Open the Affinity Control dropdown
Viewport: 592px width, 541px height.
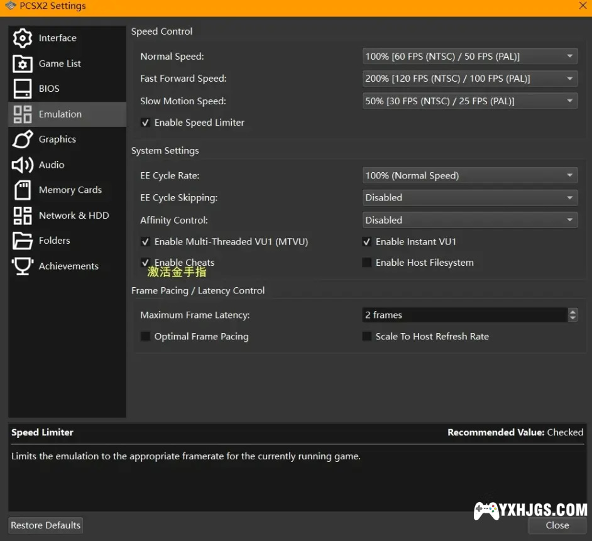[469, 221]
